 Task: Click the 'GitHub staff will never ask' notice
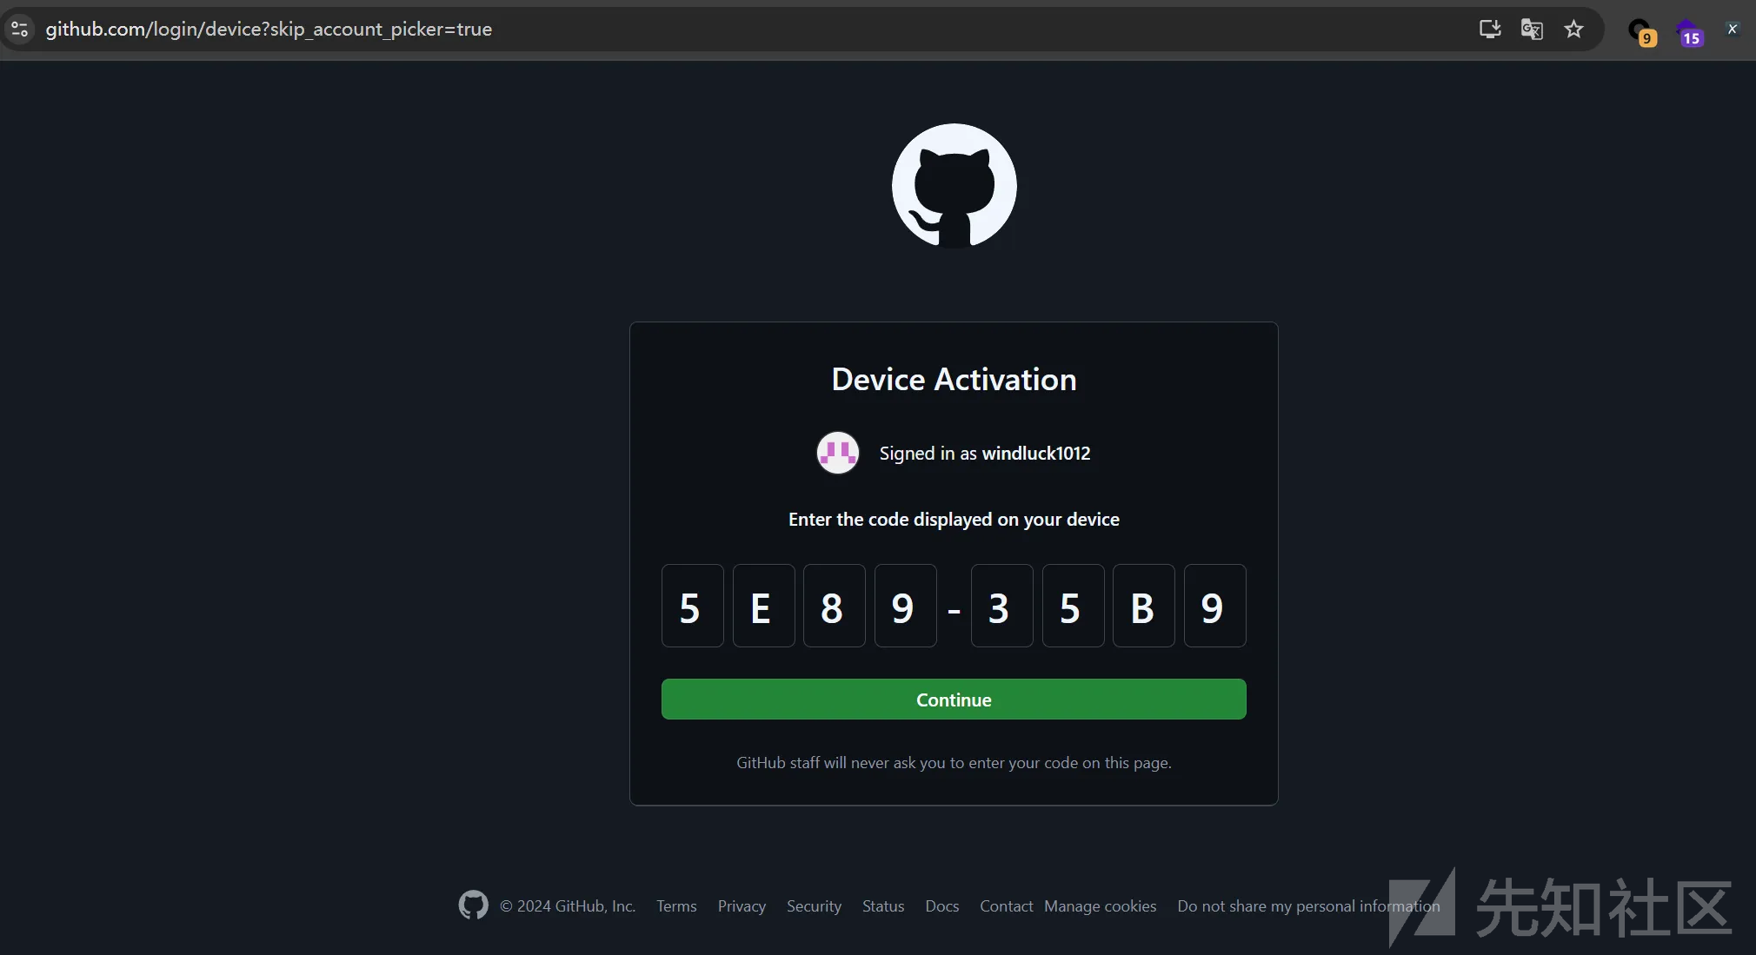click(954, 763)
